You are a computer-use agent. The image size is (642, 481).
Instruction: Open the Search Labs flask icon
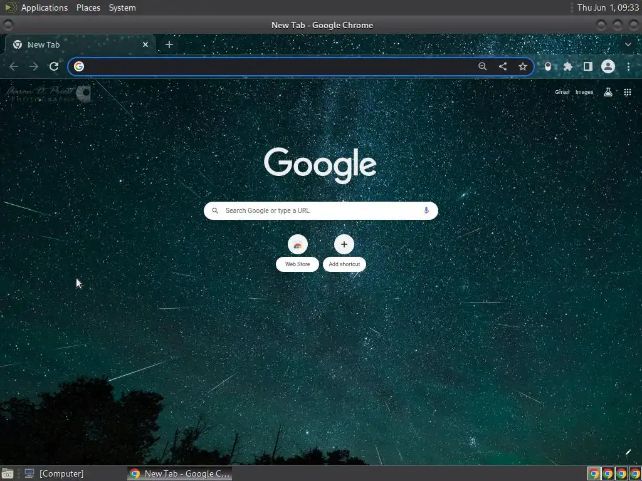(x=608, y=92)
